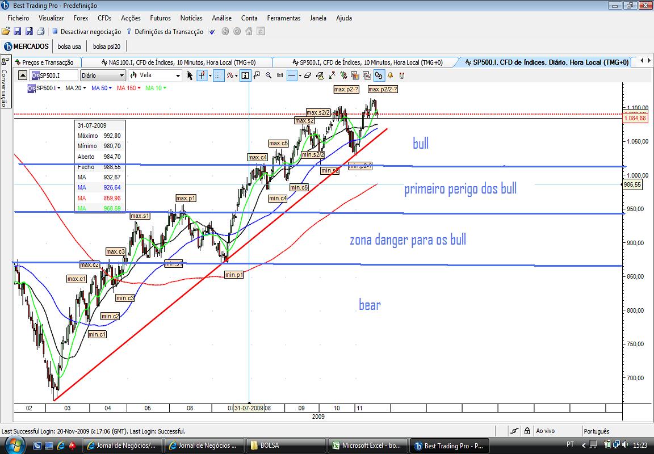
Task: Open the Diário timeframe dropdown
Action: [x=103, y=75]
